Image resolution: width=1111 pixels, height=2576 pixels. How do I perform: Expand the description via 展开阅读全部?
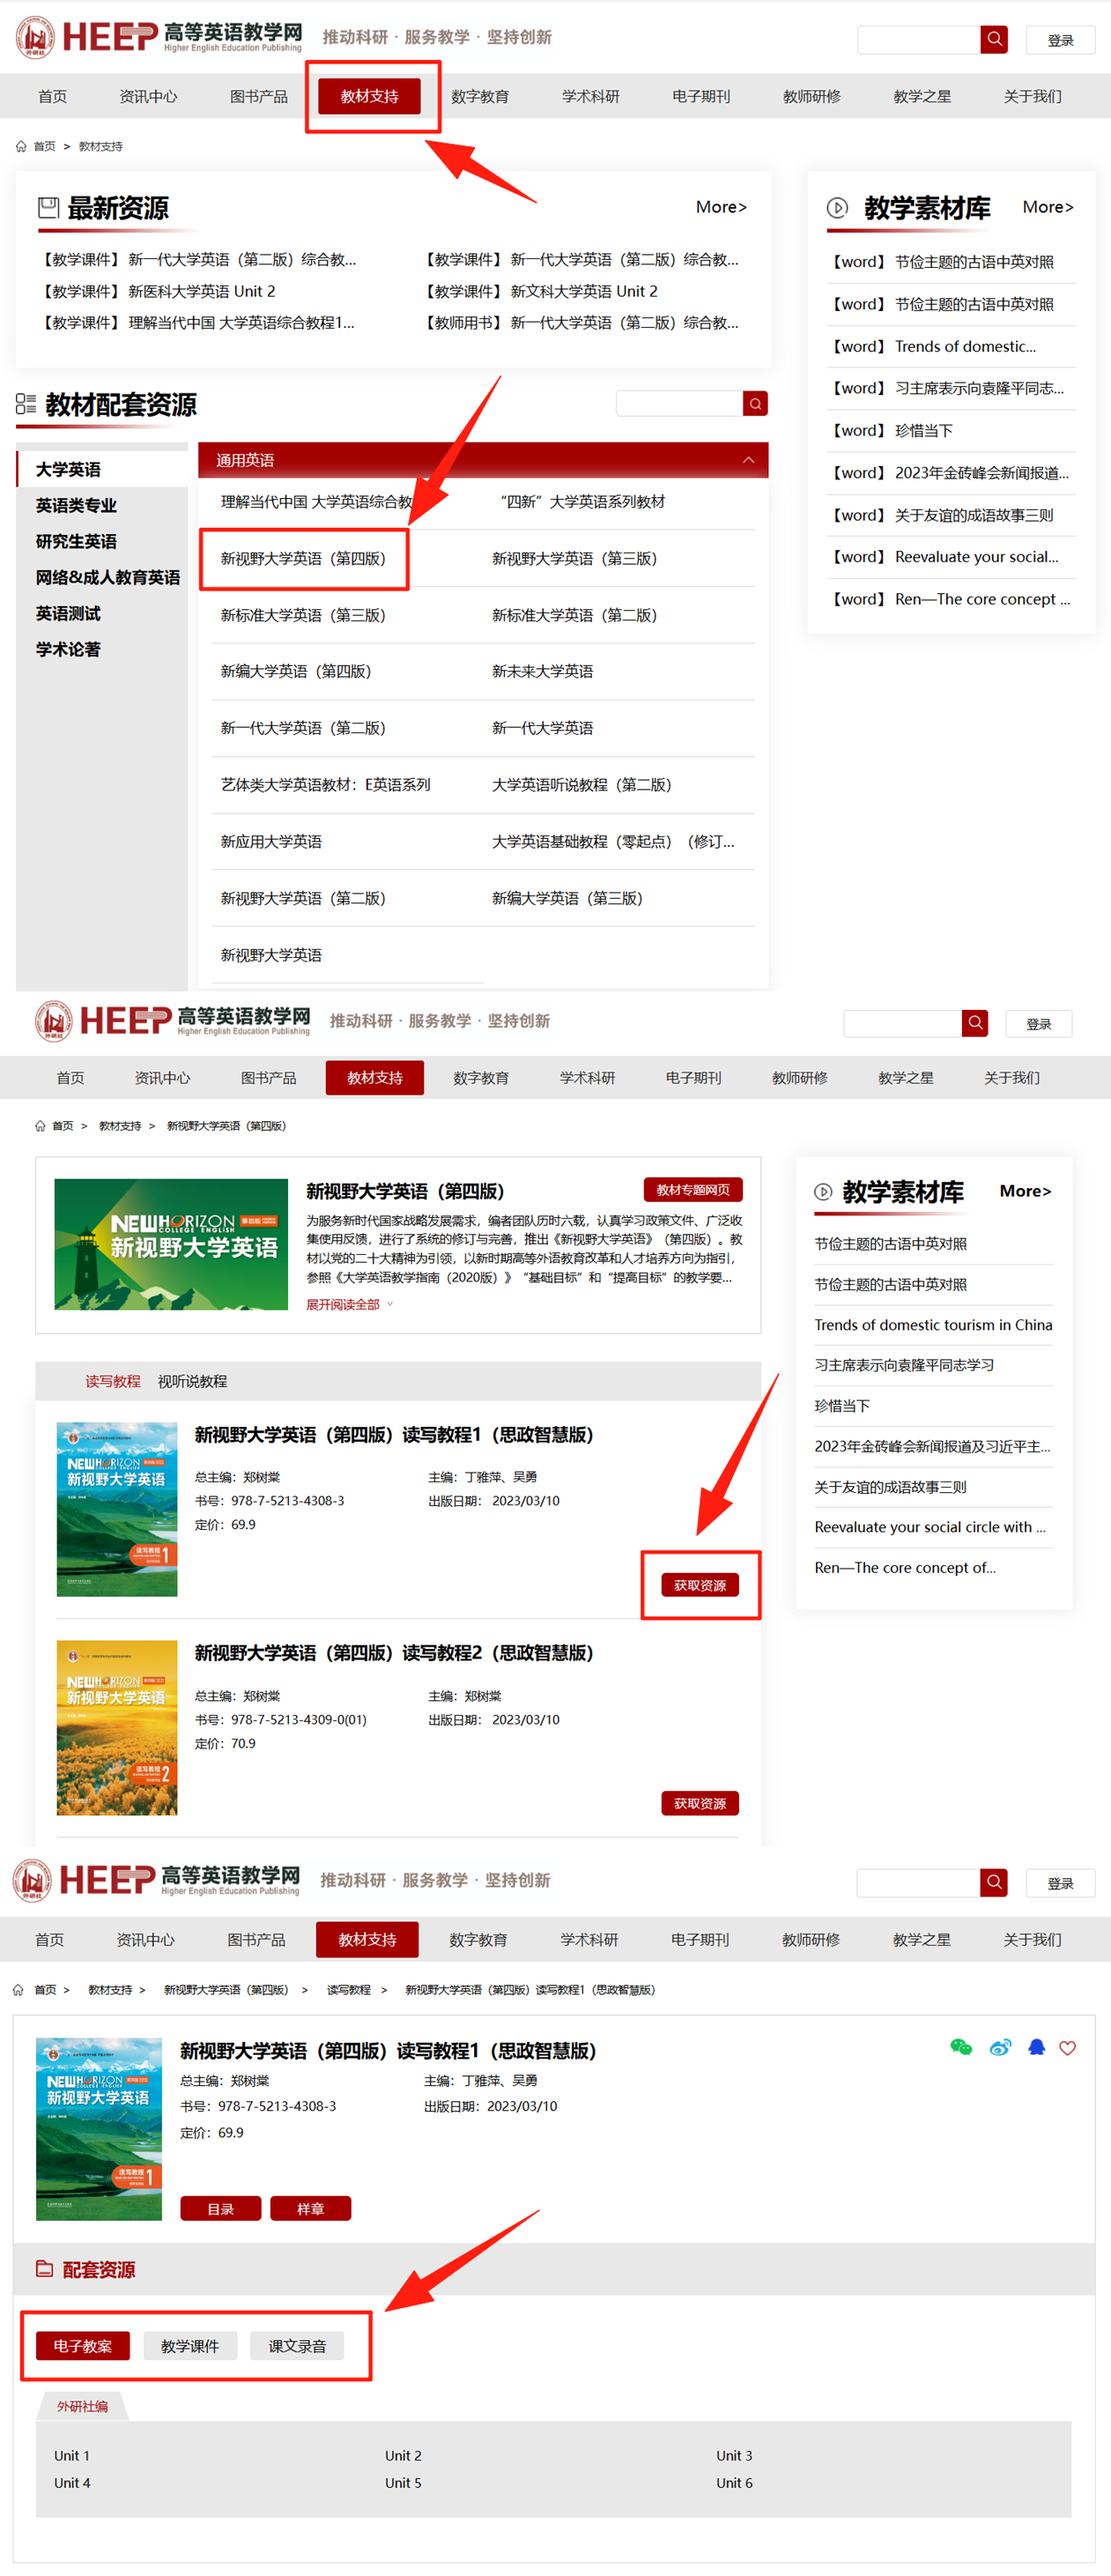[x=349, y=1304]
